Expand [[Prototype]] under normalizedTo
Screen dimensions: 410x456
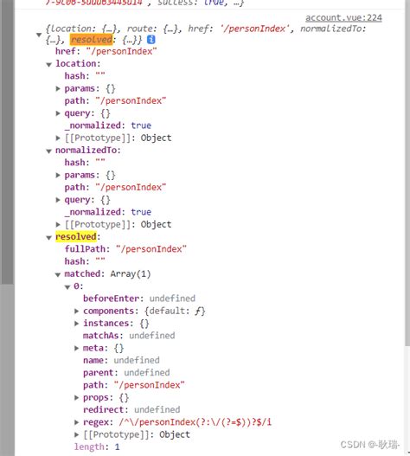point(58,224)
